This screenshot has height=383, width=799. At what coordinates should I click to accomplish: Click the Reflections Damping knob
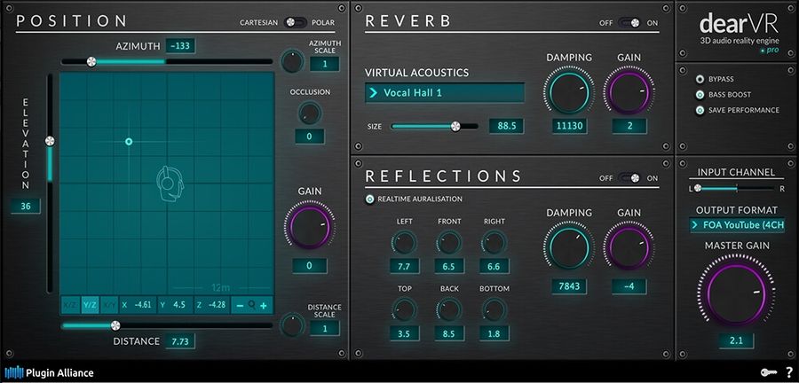569,247
